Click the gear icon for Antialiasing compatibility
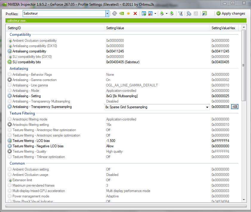 pos(10,51)
